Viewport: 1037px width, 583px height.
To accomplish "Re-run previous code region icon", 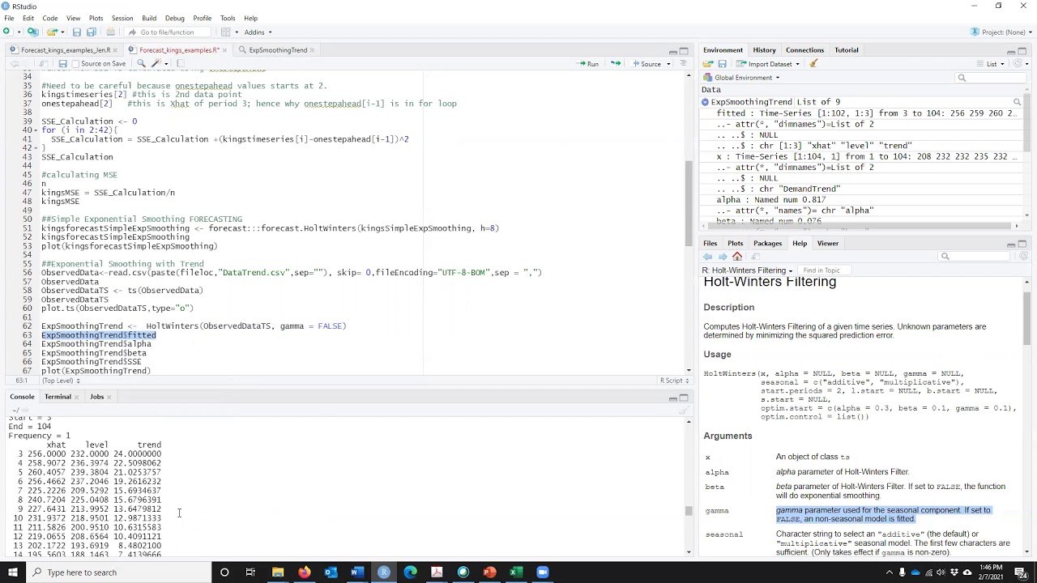I will 615,63.
